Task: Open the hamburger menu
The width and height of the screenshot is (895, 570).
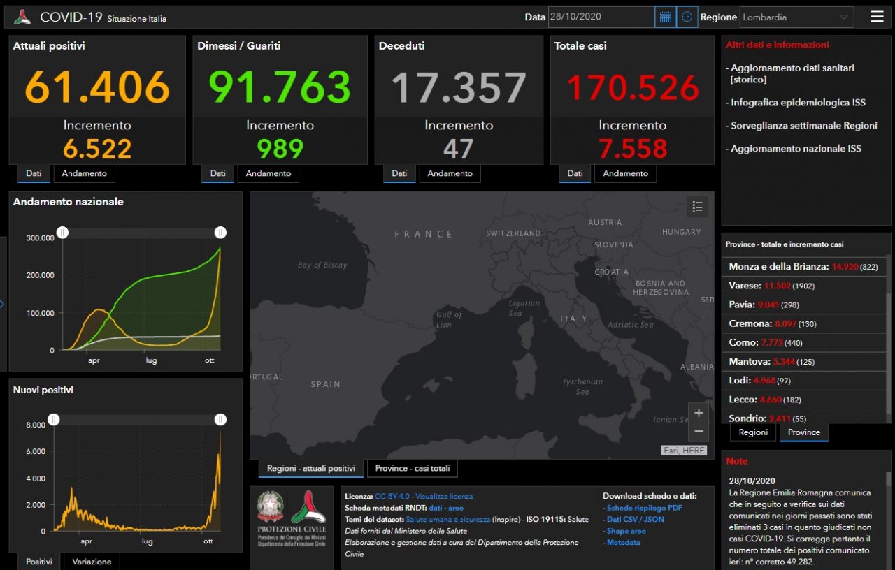Action: click(x=877, y=17)
